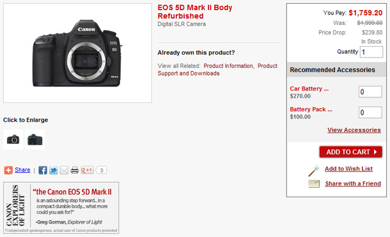Viewport: 390px width, 237px height.
Task: Click envelope icon beside Share with a Friend
Action: coord(314,184)
